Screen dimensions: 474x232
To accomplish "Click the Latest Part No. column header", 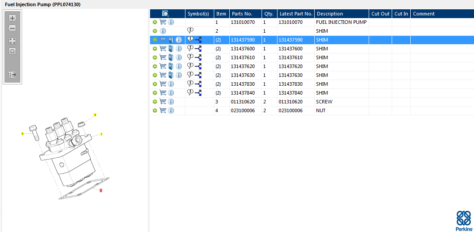I will coord(296,14).
